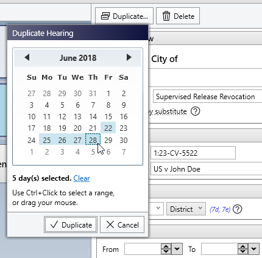
Task: Select June 1 in calendar
Action: click(108, 93)
